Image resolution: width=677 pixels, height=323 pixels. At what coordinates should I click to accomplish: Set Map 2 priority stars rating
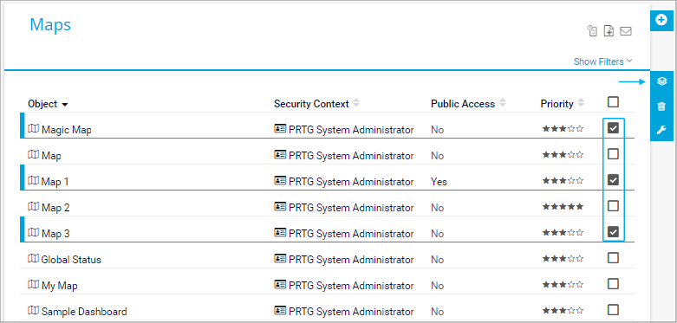563,207
